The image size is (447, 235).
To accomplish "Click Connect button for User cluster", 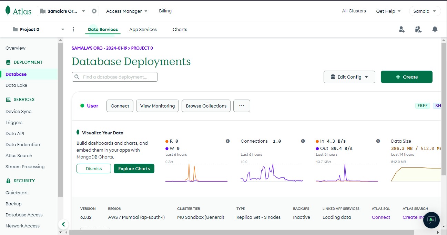I will [120, 106].
